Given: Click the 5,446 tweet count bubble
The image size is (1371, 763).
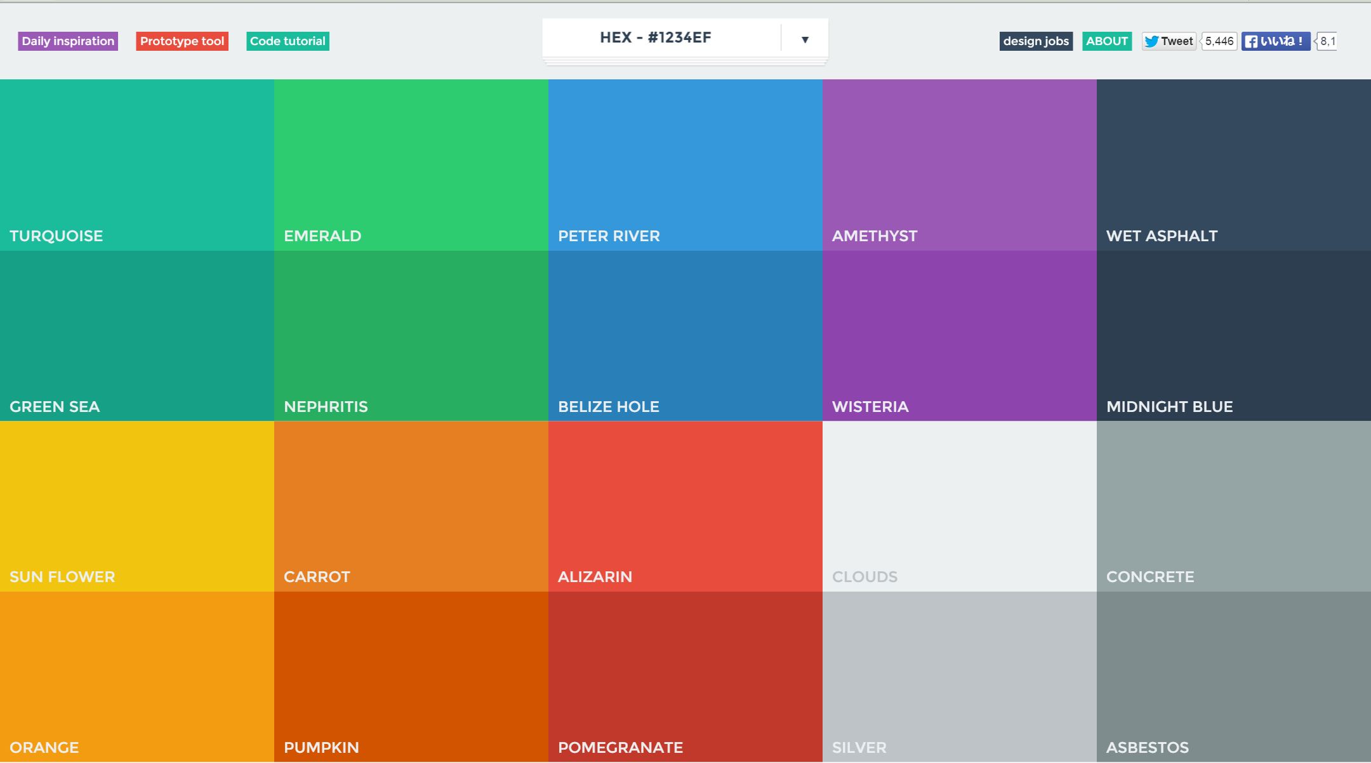Looking at the screenshot, I should 1219,41.
